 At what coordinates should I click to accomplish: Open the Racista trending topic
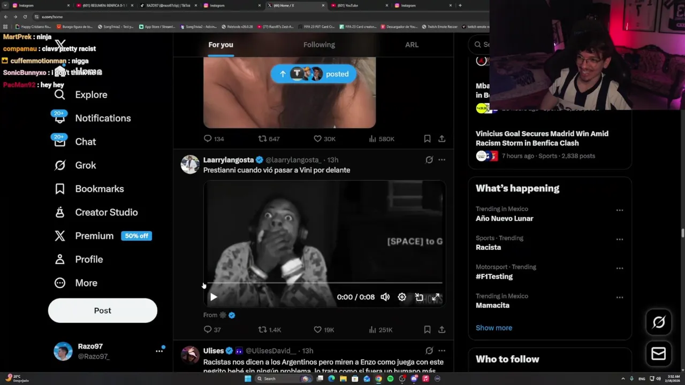click(x=488, y=248)
